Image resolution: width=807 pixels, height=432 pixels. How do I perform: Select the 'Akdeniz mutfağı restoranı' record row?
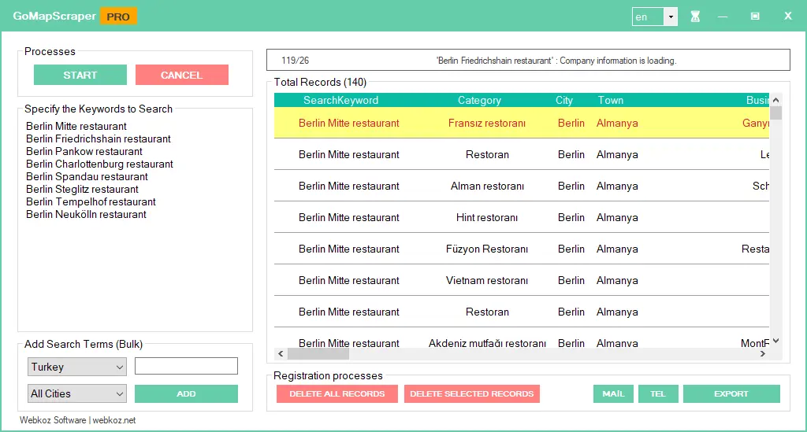pos(522,339)
